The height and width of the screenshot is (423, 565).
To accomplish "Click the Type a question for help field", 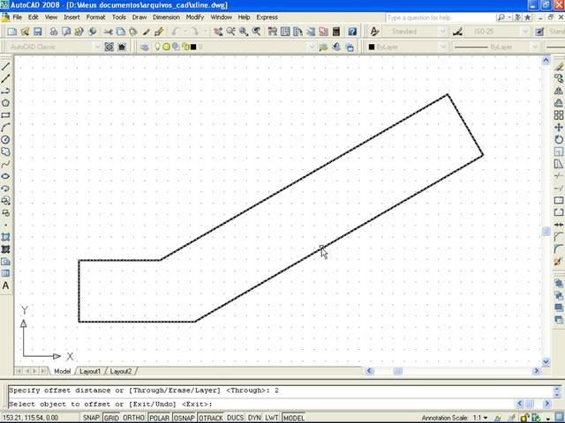I will (440, 18).
